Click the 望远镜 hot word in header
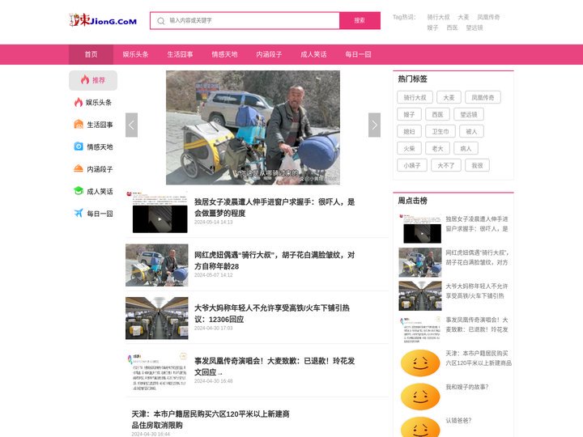 [x=474, y=28]
